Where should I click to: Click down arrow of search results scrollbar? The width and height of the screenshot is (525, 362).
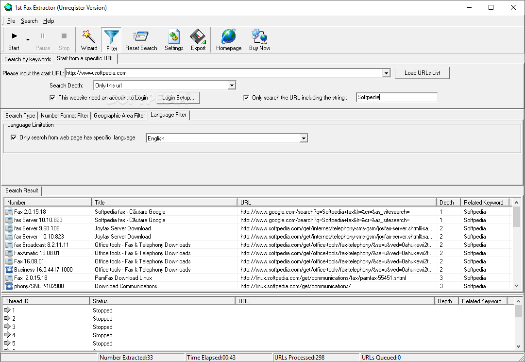pyautogui.click(x=516, y=286)
